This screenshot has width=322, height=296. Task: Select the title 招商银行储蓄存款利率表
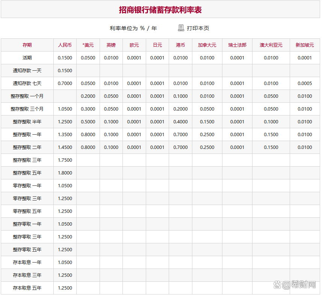(x=160, y=10)
